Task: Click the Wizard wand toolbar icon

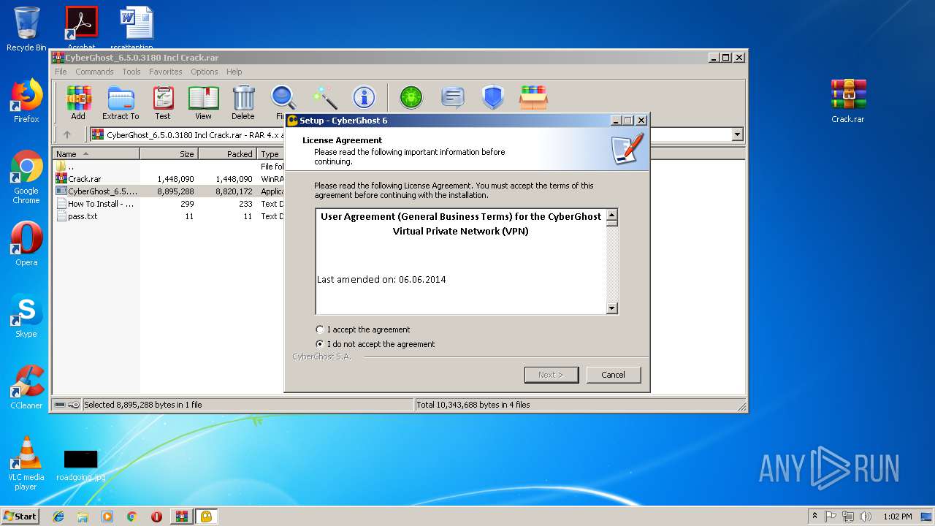Action: 324,98
